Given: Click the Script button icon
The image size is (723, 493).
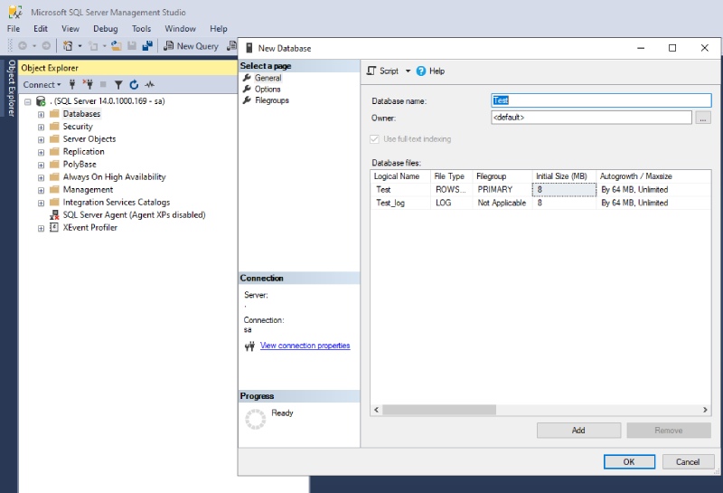Looking at the screenshot, I should pos(371,71).
